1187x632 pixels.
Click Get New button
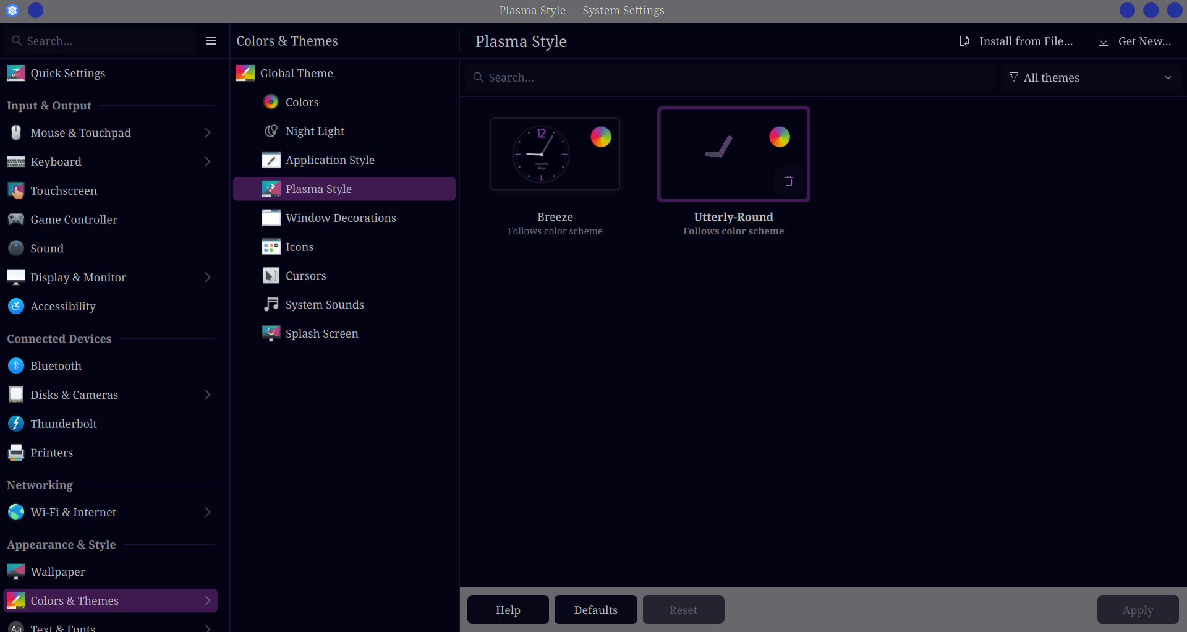tap(1135, 41)
